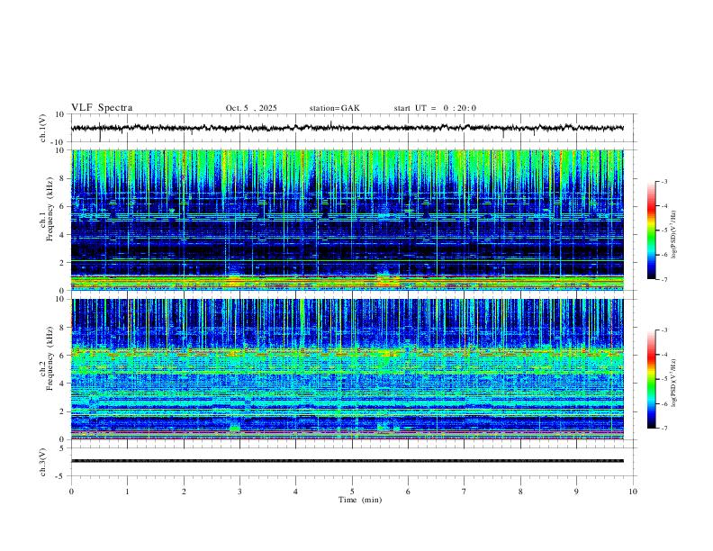Click time axis tick label "6"

pos(409,492)
